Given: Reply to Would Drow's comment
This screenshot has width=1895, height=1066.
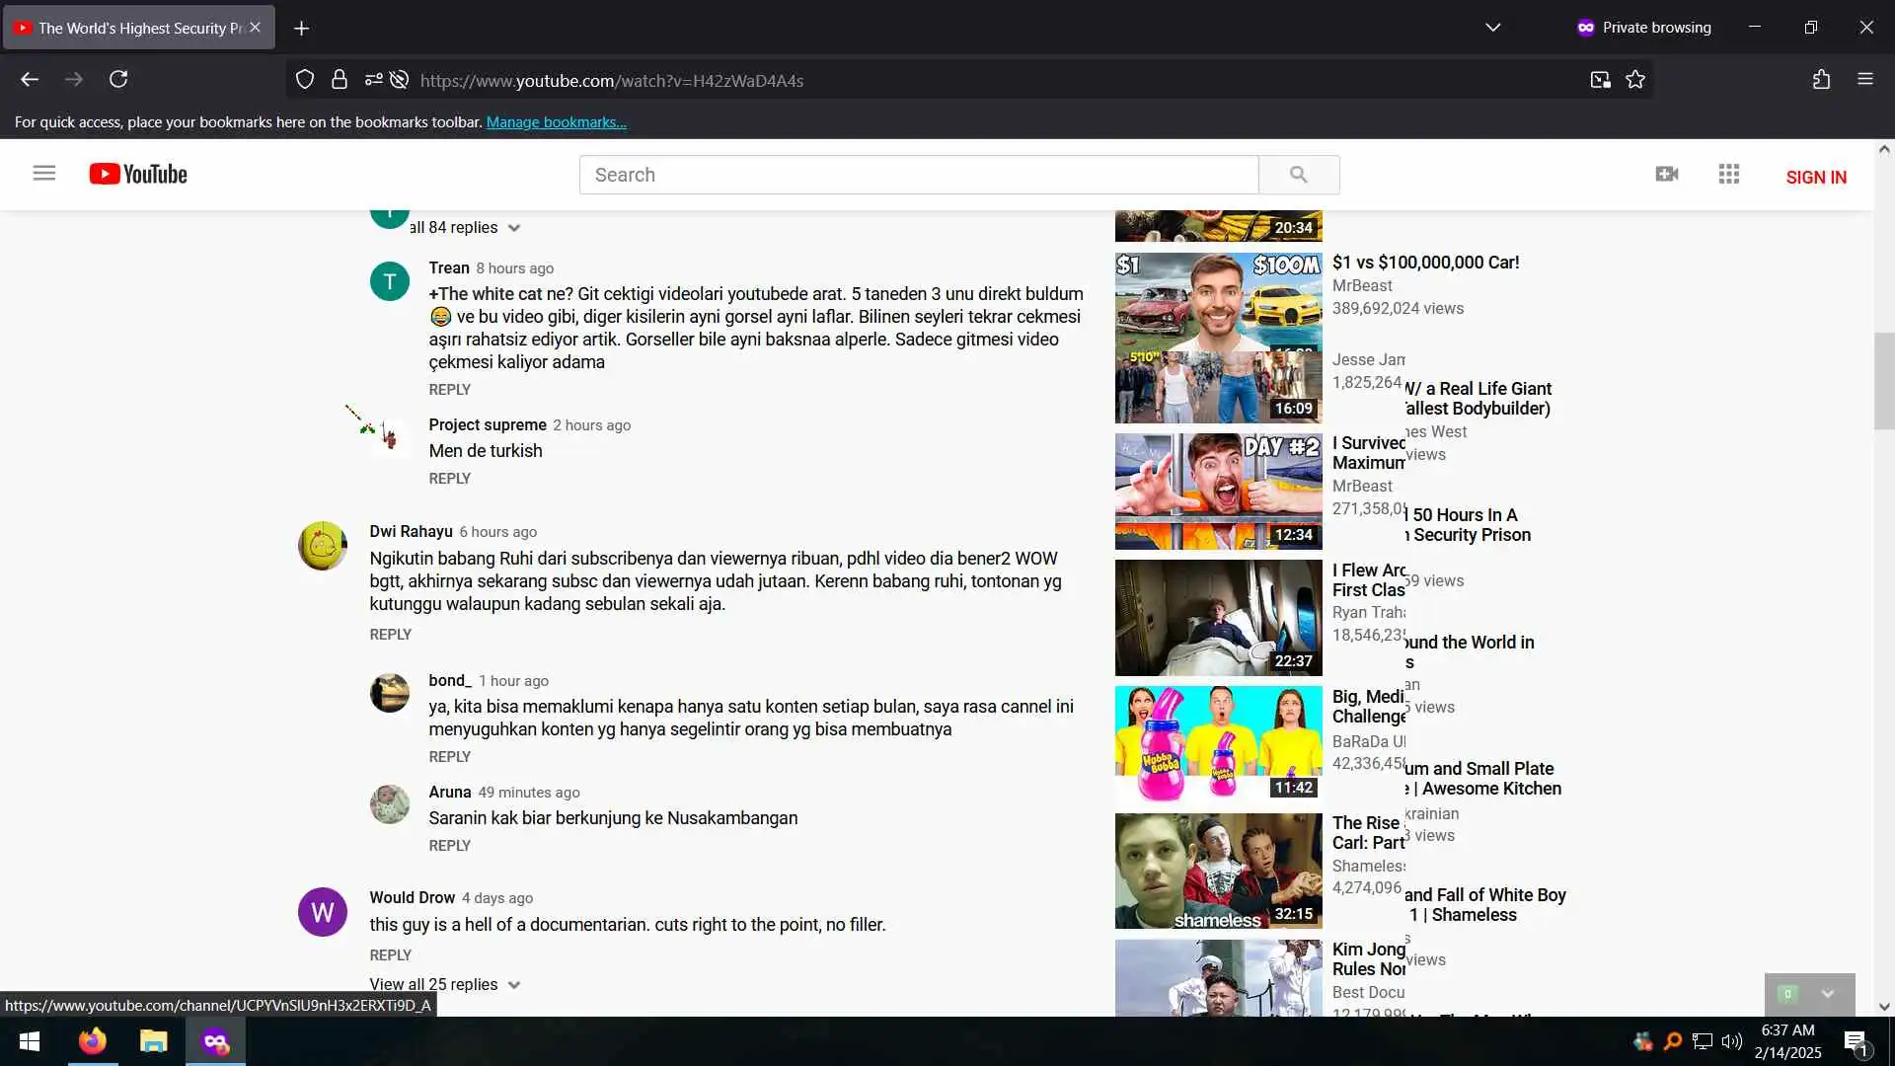Looking at the screenshot, I should click(390, 954).
